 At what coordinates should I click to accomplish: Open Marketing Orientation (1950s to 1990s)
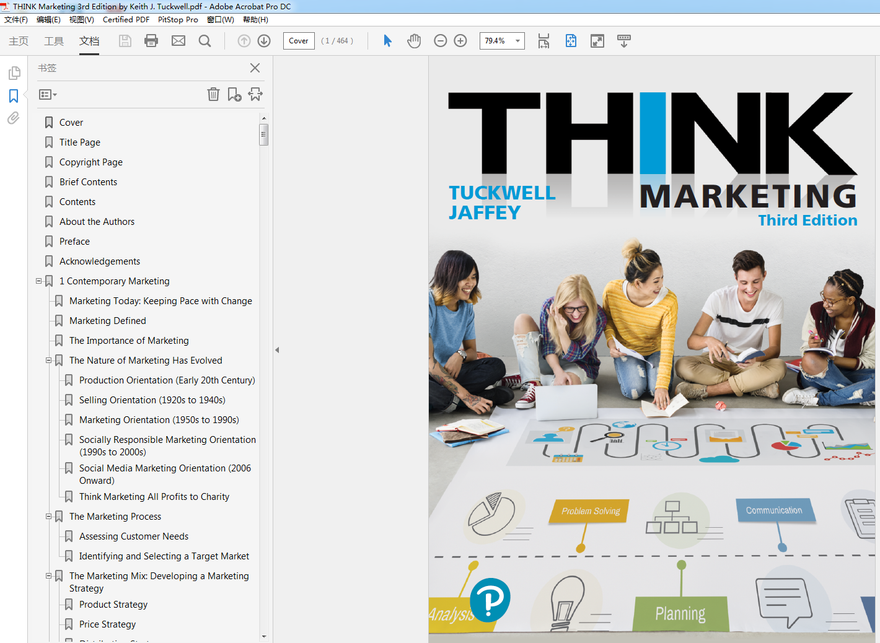(x=159, y=420)
